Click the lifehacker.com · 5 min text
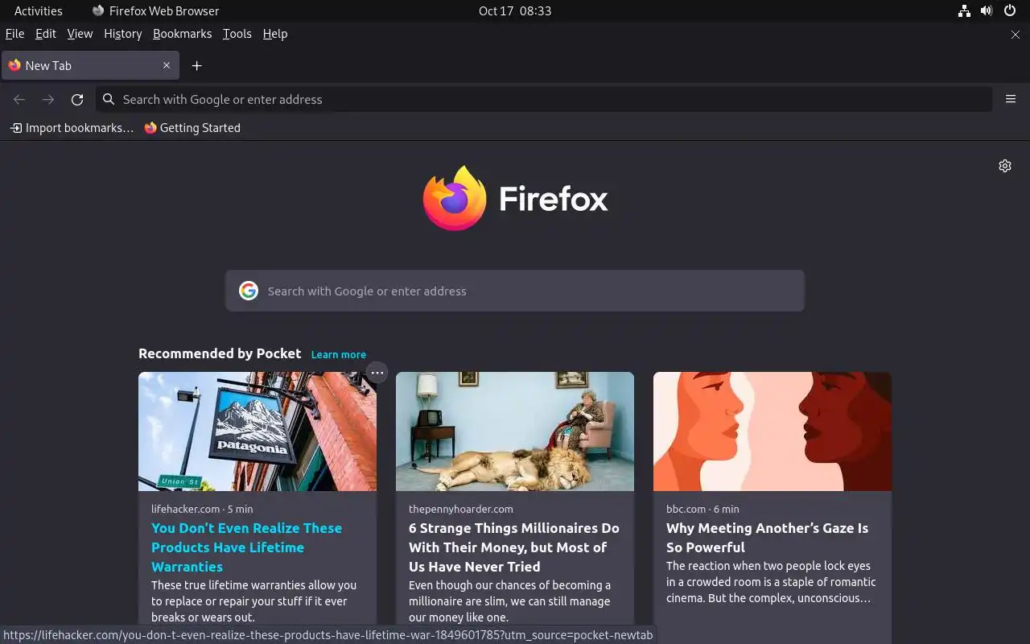 point(202,509)
